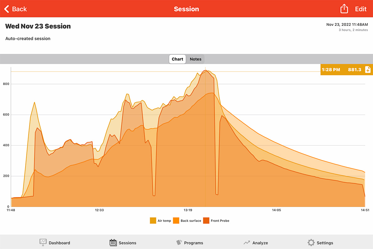Click the Air temp legend swatch

coord(153,221)
